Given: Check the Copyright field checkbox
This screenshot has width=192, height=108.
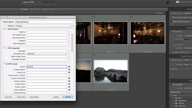Looking at the screenshot, I should click(69, 51).
